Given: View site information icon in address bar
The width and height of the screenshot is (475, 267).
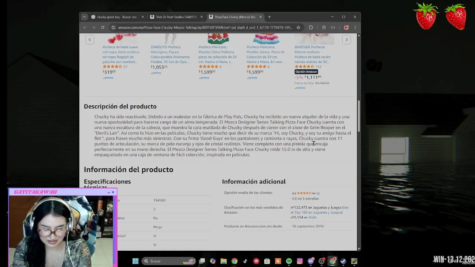Looking at the screenshot, I should pyautogui.click(x=114, y=27).
